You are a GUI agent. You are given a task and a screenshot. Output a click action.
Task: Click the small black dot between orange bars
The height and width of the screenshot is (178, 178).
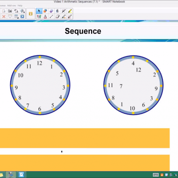point(62,152)
